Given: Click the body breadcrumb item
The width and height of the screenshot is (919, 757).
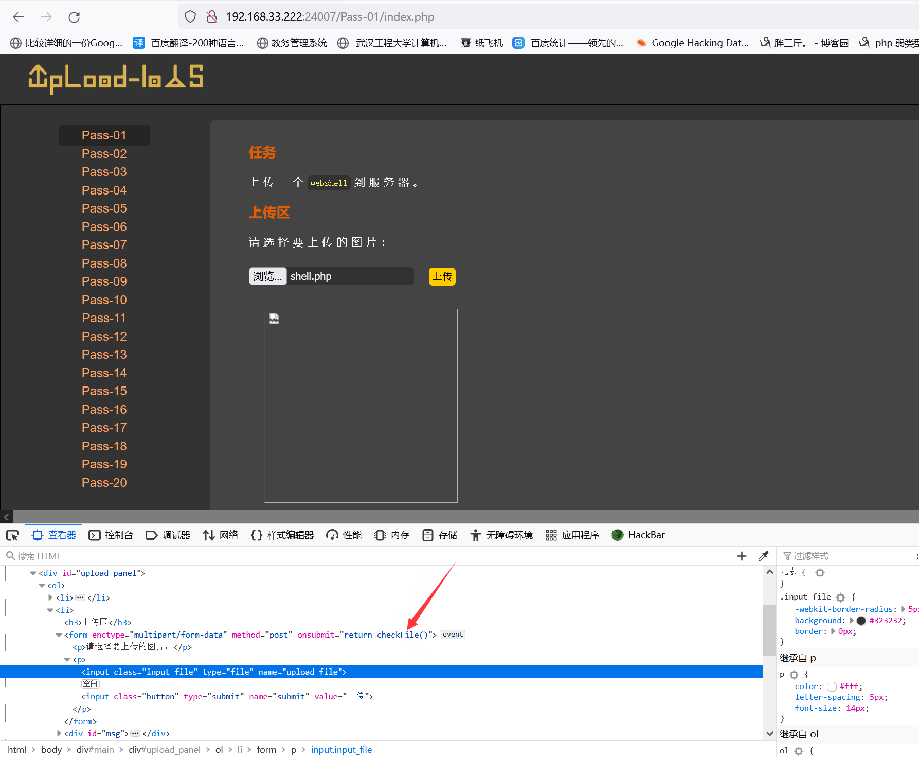Looking at the screenshot, I should 51,750.
